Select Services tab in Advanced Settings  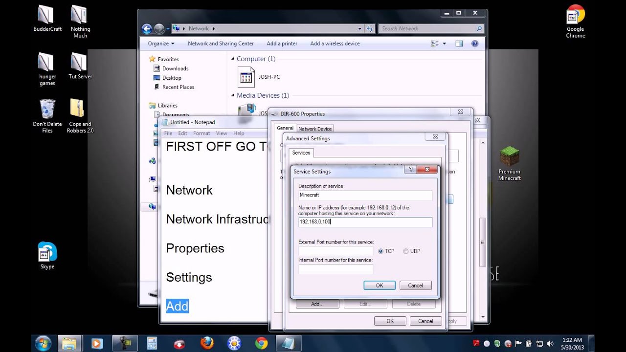301,153
